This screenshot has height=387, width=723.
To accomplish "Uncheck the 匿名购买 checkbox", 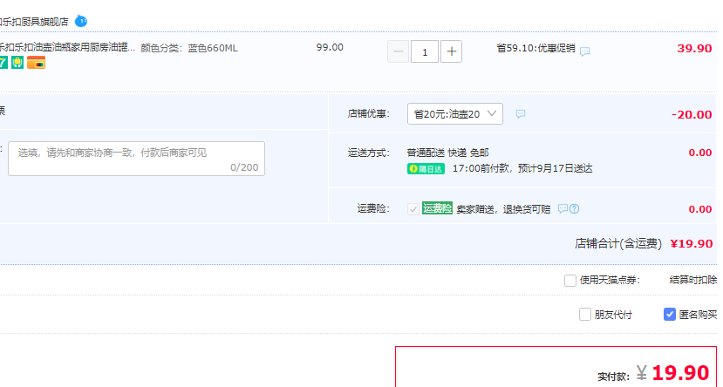I will [670, 315].
